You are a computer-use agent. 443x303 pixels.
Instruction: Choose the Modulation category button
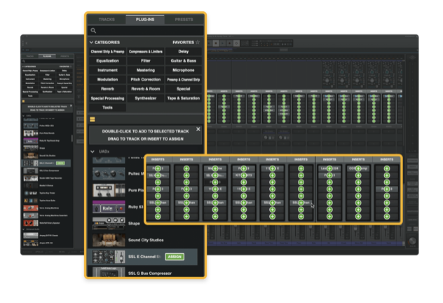coord(107,79)
